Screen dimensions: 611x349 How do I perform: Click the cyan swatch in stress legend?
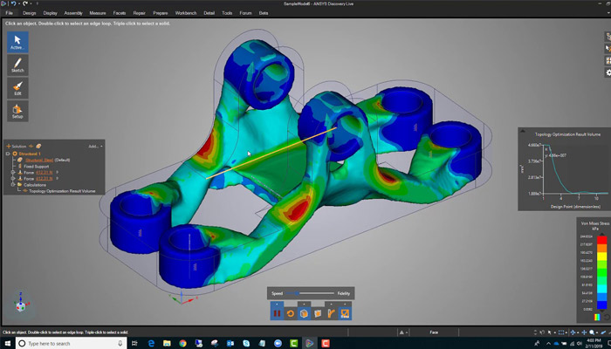point(602,289)
